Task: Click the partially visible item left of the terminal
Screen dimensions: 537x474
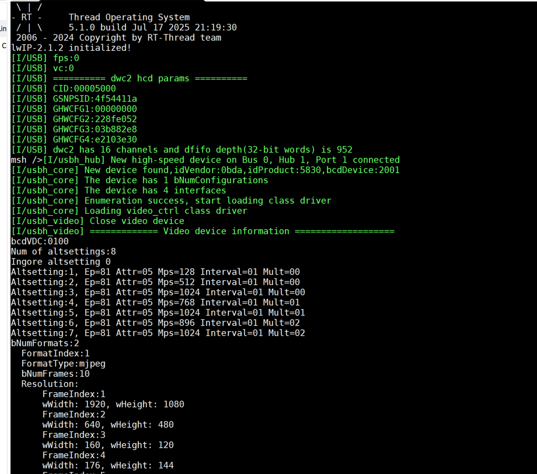Action: coord(4,29)
